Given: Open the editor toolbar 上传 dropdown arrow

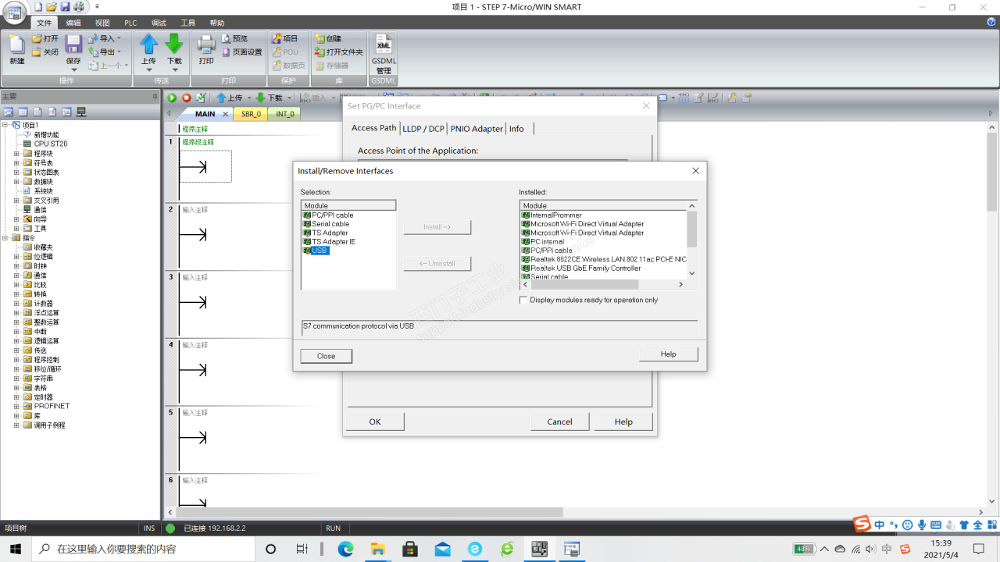Looking at the screenshot, I should 249,98.
